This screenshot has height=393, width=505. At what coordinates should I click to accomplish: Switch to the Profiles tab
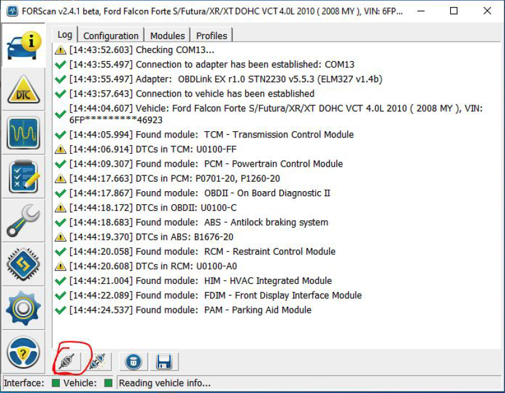coord(212,35)
